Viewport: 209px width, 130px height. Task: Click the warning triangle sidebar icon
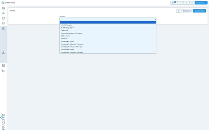3,52
